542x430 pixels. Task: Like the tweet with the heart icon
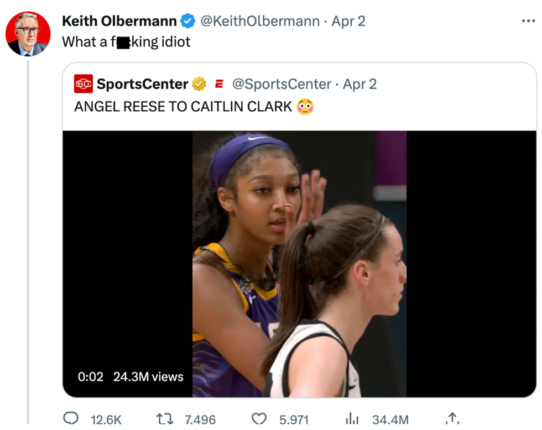coord(259,419)
